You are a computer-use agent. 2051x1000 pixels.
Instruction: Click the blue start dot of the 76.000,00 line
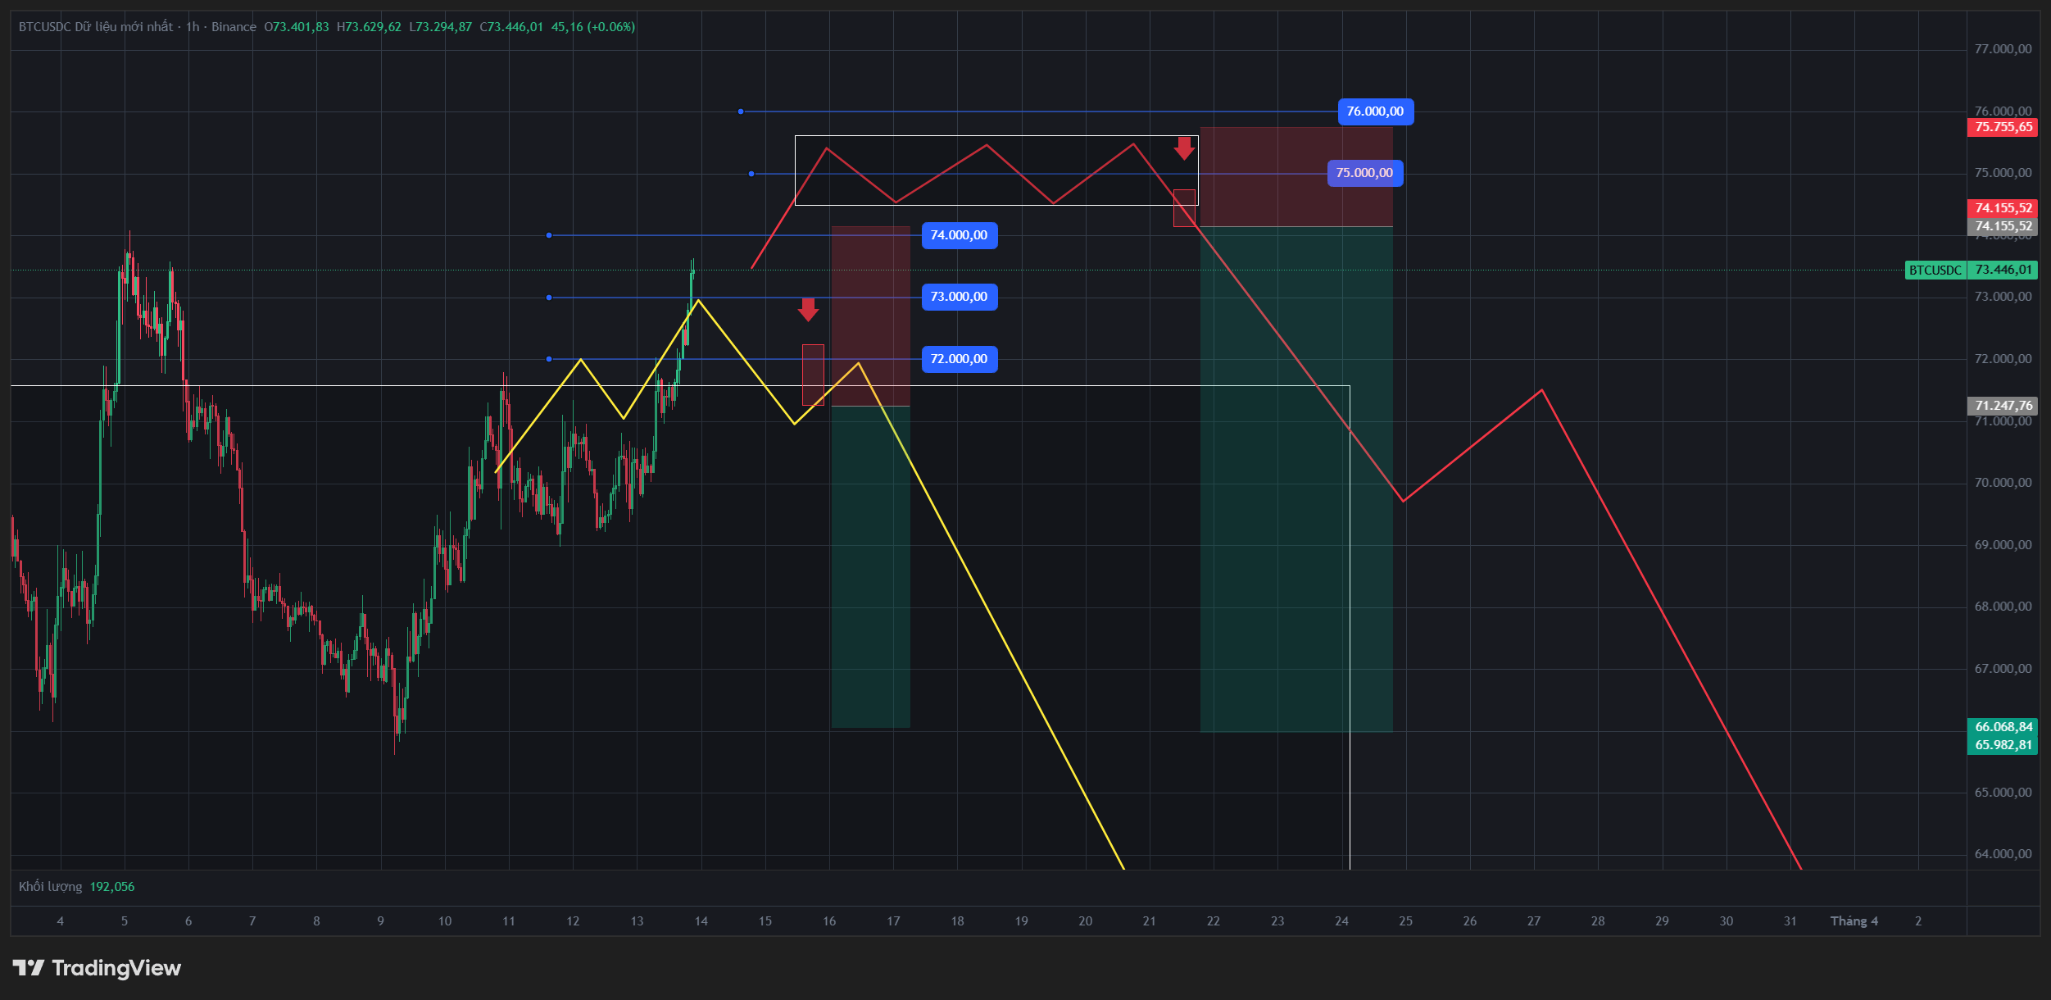pos(741,111)
